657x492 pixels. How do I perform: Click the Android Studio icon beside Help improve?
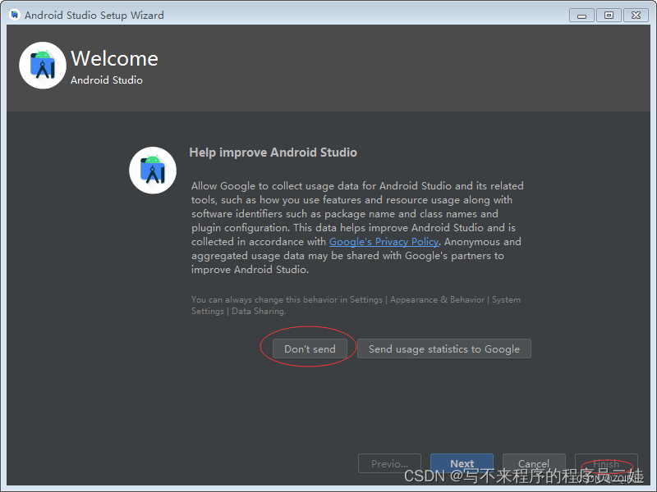[x=153, y=171]
